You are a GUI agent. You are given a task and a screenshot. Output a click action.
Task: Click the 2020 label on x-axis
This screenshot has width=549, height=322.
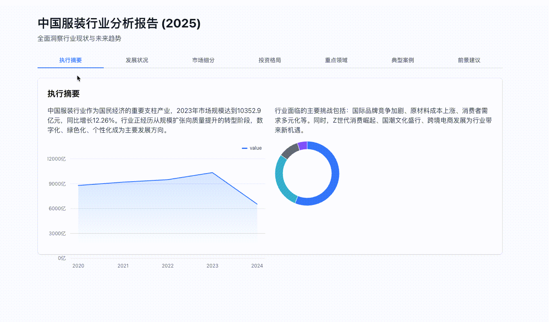click(78, 266)
